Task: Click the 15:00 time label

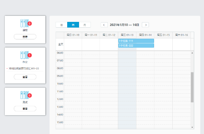Action: point(60,122)
